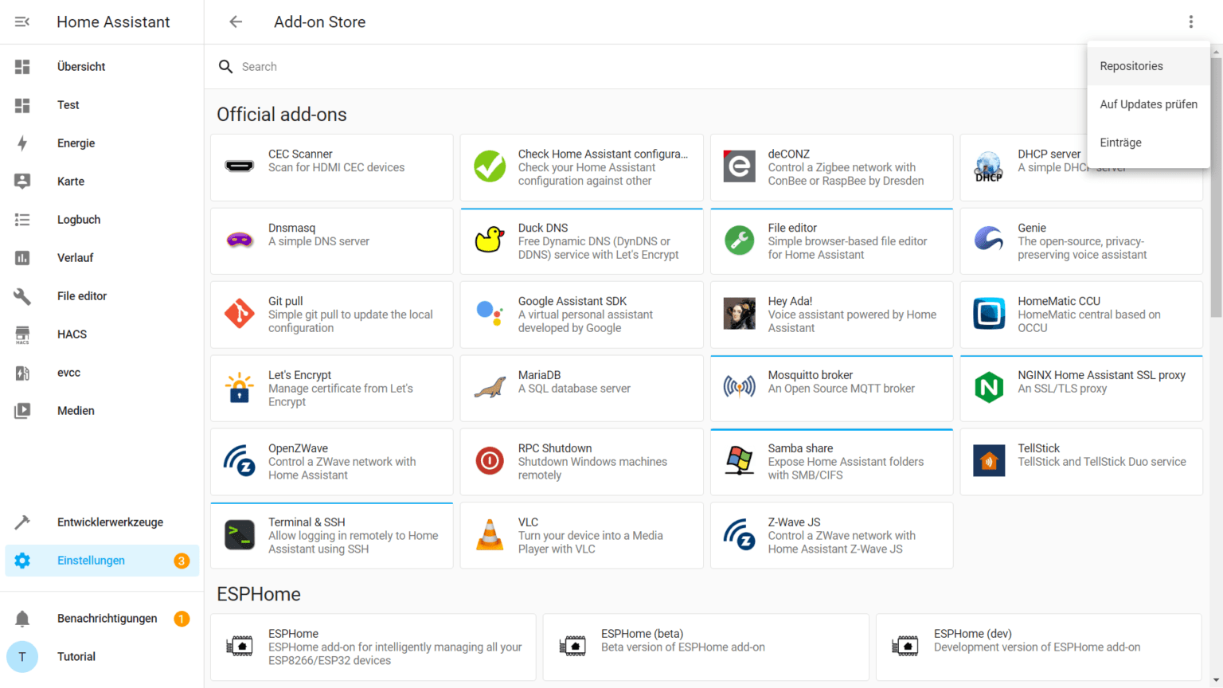Click the Mosquitto broker icon
Image resolution: width=1223 pixels, height=688 pixels.
point(739,388)
